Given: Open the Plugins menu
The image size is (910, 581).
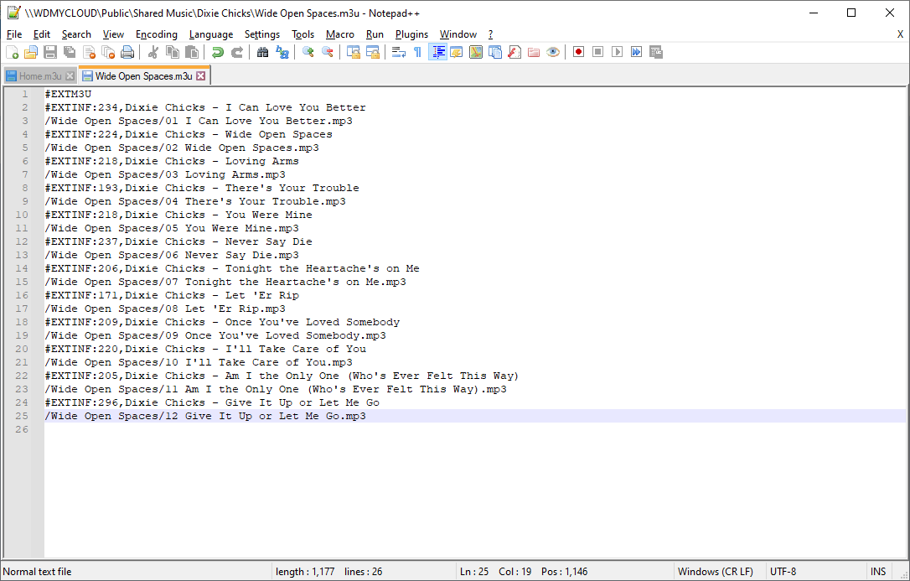Looking at the screenshot, I should 412,34.
